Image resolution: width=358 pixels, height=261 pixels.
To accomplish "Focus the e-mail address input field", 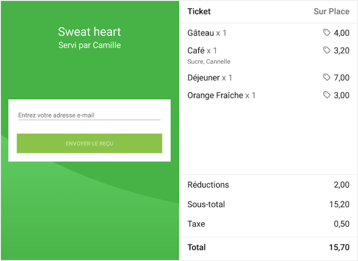I will pos(89,115).
